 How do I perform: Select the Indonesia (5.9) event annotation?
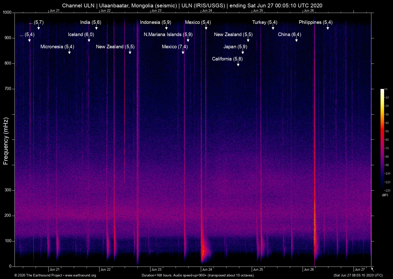point(155,22)
